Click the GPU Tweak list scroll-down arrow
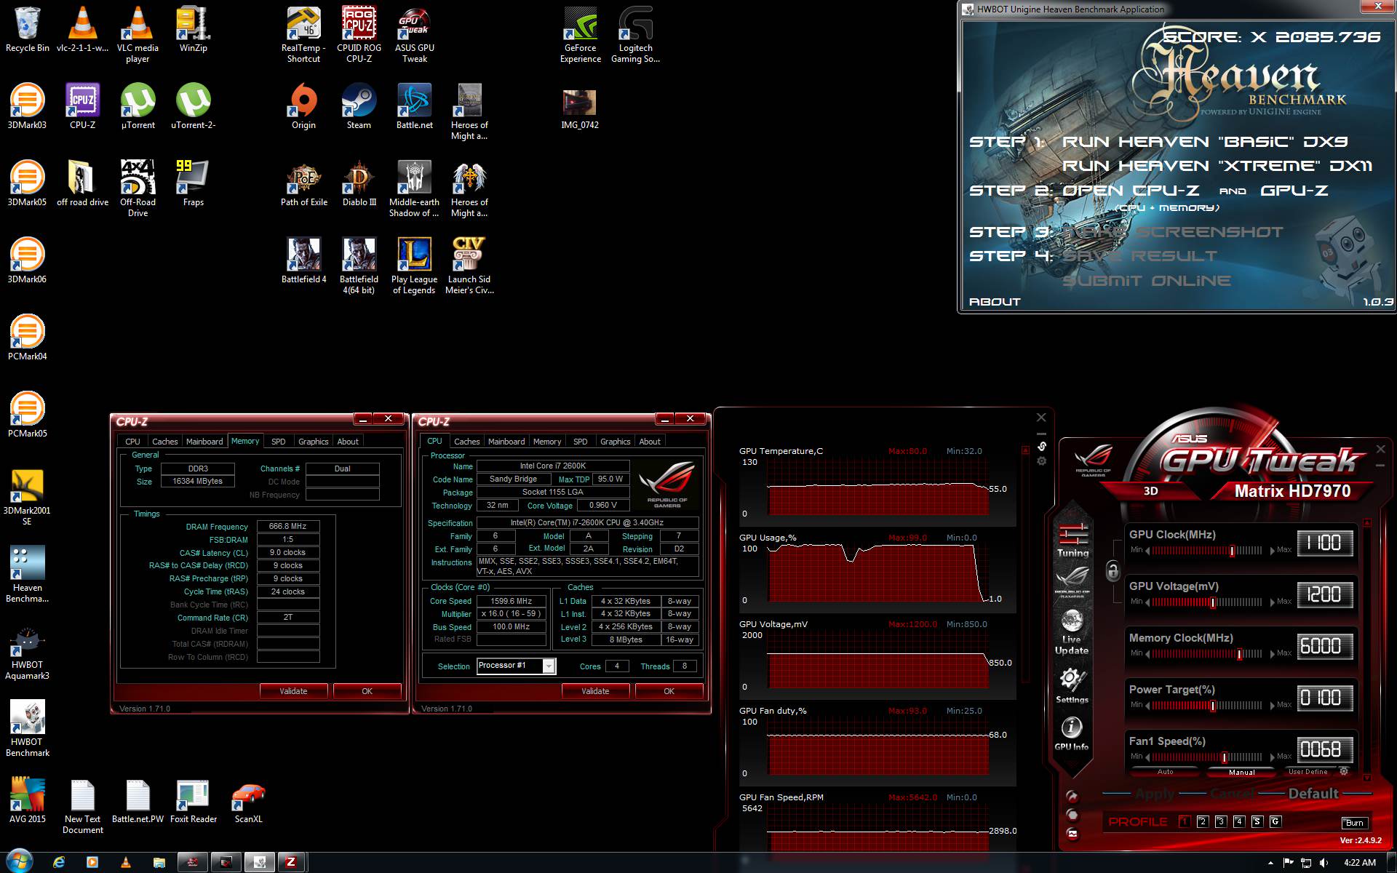The image size is (1397, 873). [1367, 778]
